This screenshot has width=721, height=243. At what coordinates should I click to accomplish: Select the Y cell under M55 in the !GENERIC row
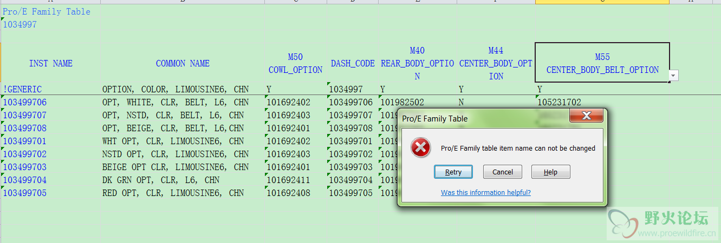point(602,89)
